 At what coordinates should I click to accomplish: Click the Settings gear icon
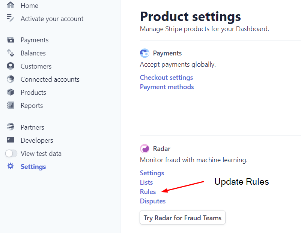click(x=11, y=166)
